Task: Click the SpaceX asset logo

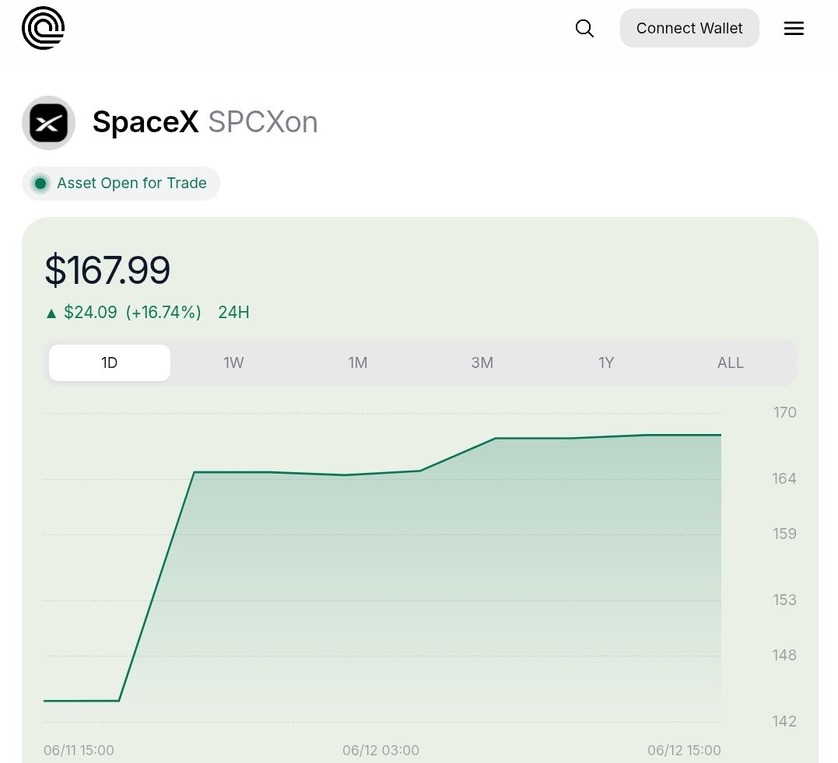Action: pyautogui.click(x=49, y=123)
